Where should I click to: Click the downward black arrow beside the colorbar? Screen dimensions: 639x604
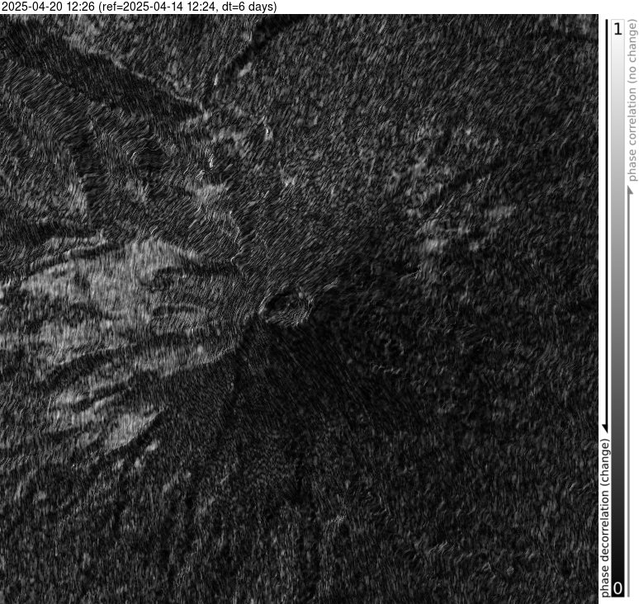(x=605, y=226)
